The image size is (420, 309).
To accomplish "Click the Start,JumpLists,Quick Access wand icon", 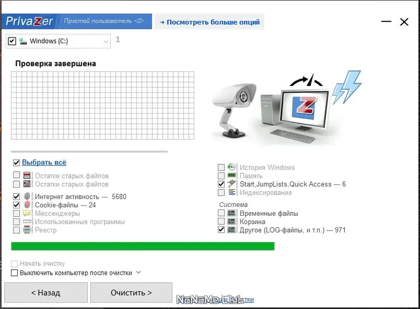I will [232, 184].
